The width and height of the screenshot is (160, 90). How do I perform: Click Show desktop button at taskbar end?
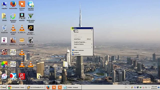tap(159, 87)
